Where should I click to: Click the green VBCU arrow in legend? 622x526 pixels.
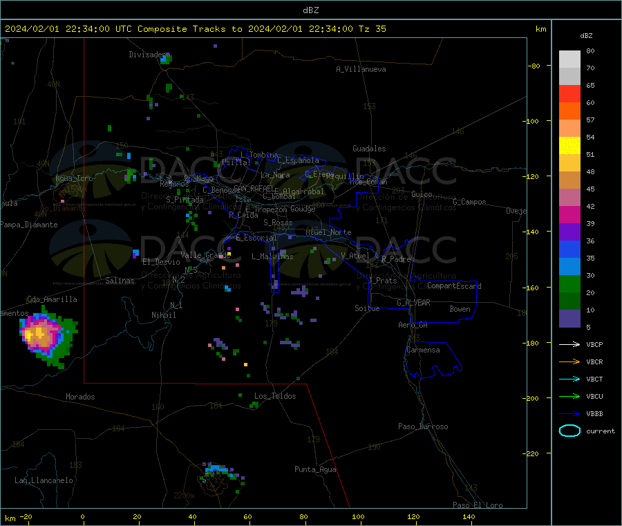pos(569,396)
